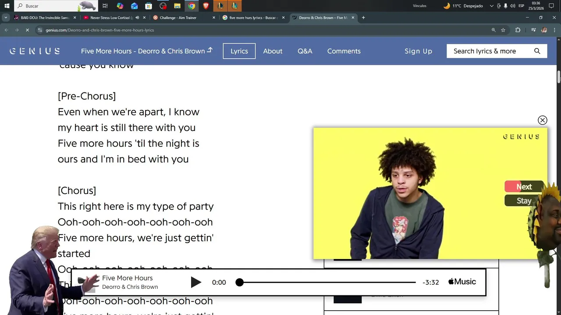The height and width of the screenshot is (315, 561).
Task: Open the weather widget showing 11°C Despejado
Action: (x=463, y=6)
